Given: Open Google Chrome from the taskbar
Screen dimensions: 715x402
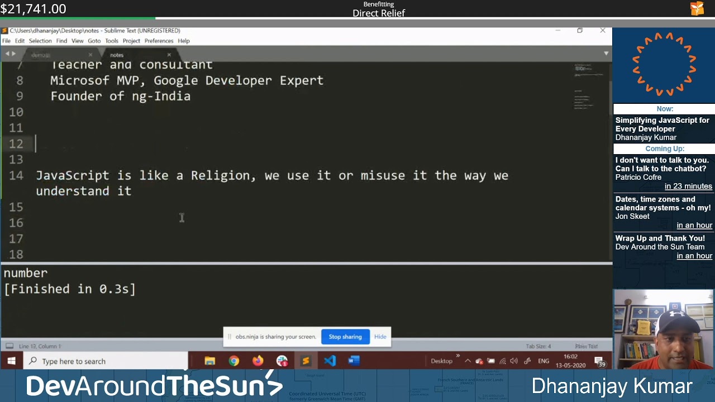Looking at the screenshot, I should (234, 361).
